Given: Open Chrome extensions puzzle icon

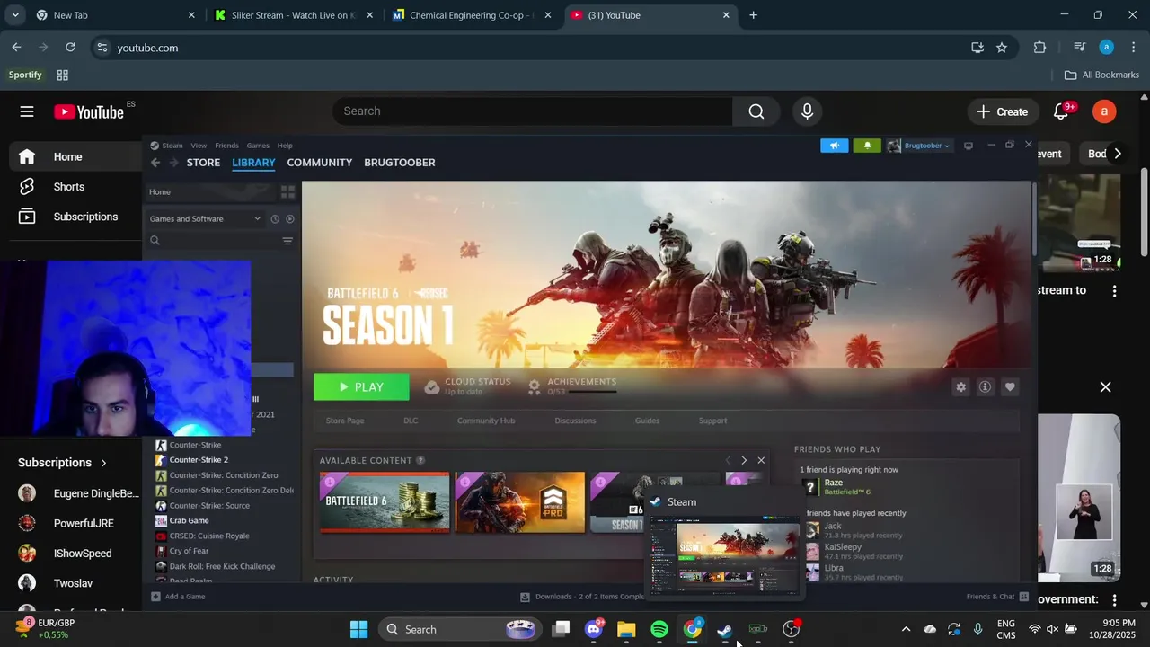Looking at the screenshot, I should [x=1039, y=48].
